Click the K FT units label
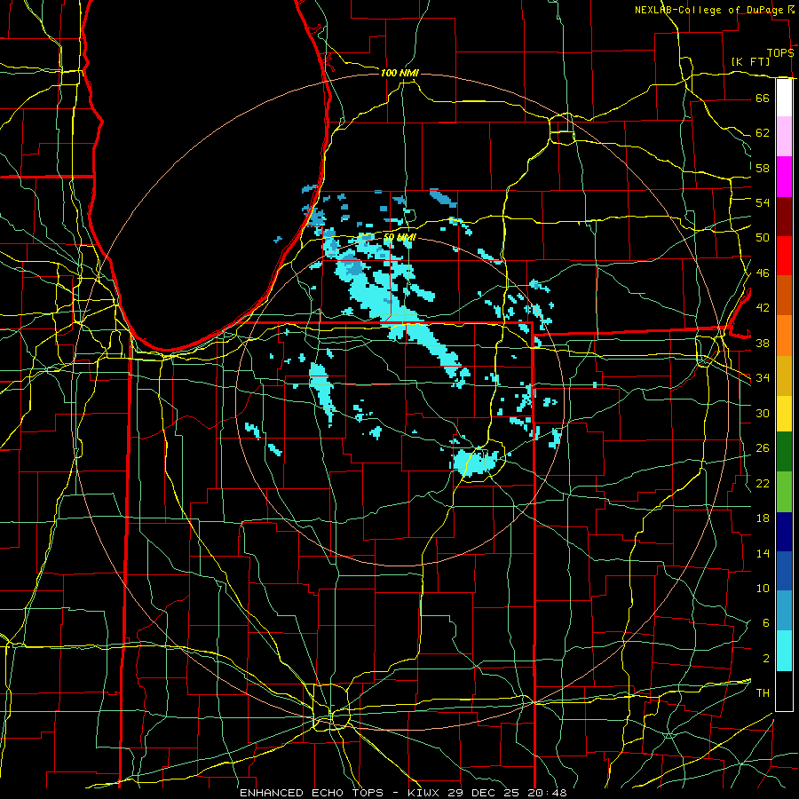799x799 pixels. click(750, 61)
